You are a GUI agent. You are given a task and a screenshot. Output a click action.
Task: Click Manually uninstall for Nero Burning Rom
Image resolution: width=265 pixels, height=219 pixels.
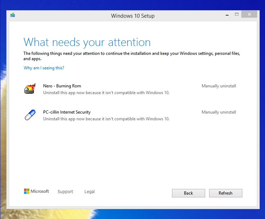coord(219,86)
